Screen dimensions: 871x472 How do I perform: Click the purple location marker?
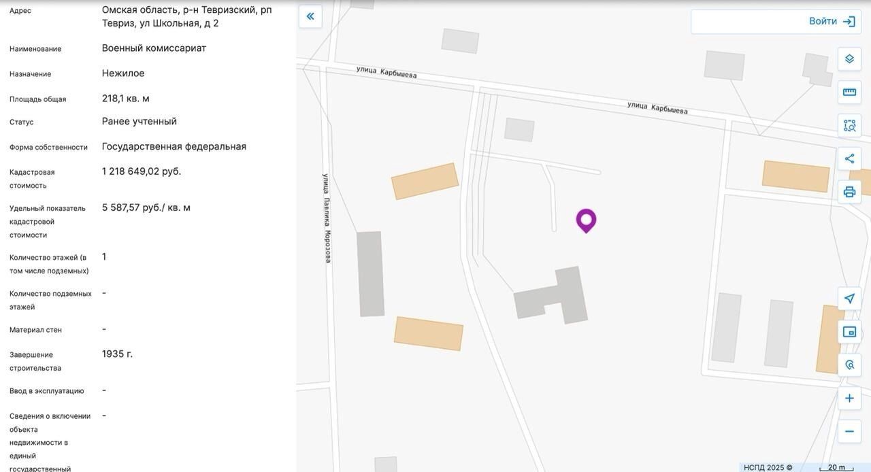(x=586, y=220)
